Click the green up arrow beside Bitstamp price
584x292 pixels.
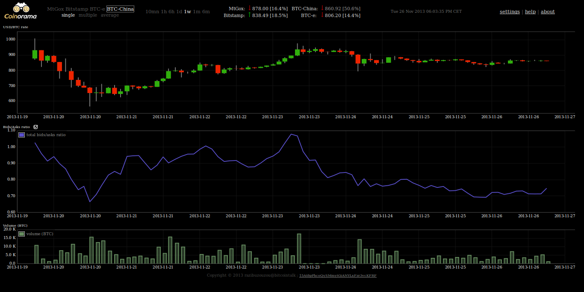click(249, 15)
